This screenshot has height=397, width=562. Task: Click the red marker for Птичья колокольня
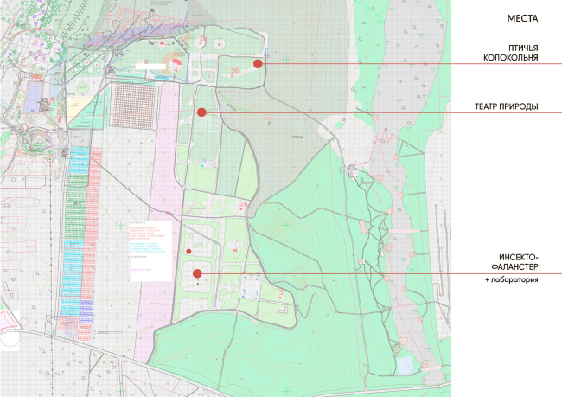(258, 64)
